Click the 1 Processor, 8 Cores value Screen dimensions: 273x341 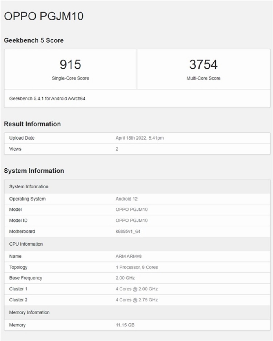[137, 267]
